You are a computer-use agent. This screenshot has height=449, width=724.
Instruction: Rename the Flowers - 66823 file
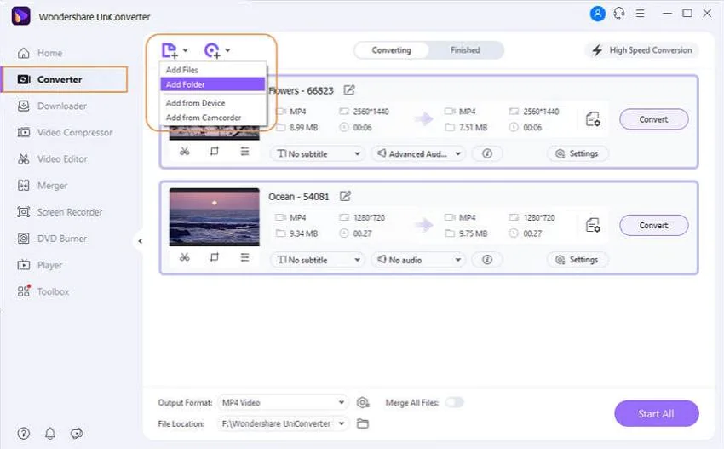pos(349,90)
